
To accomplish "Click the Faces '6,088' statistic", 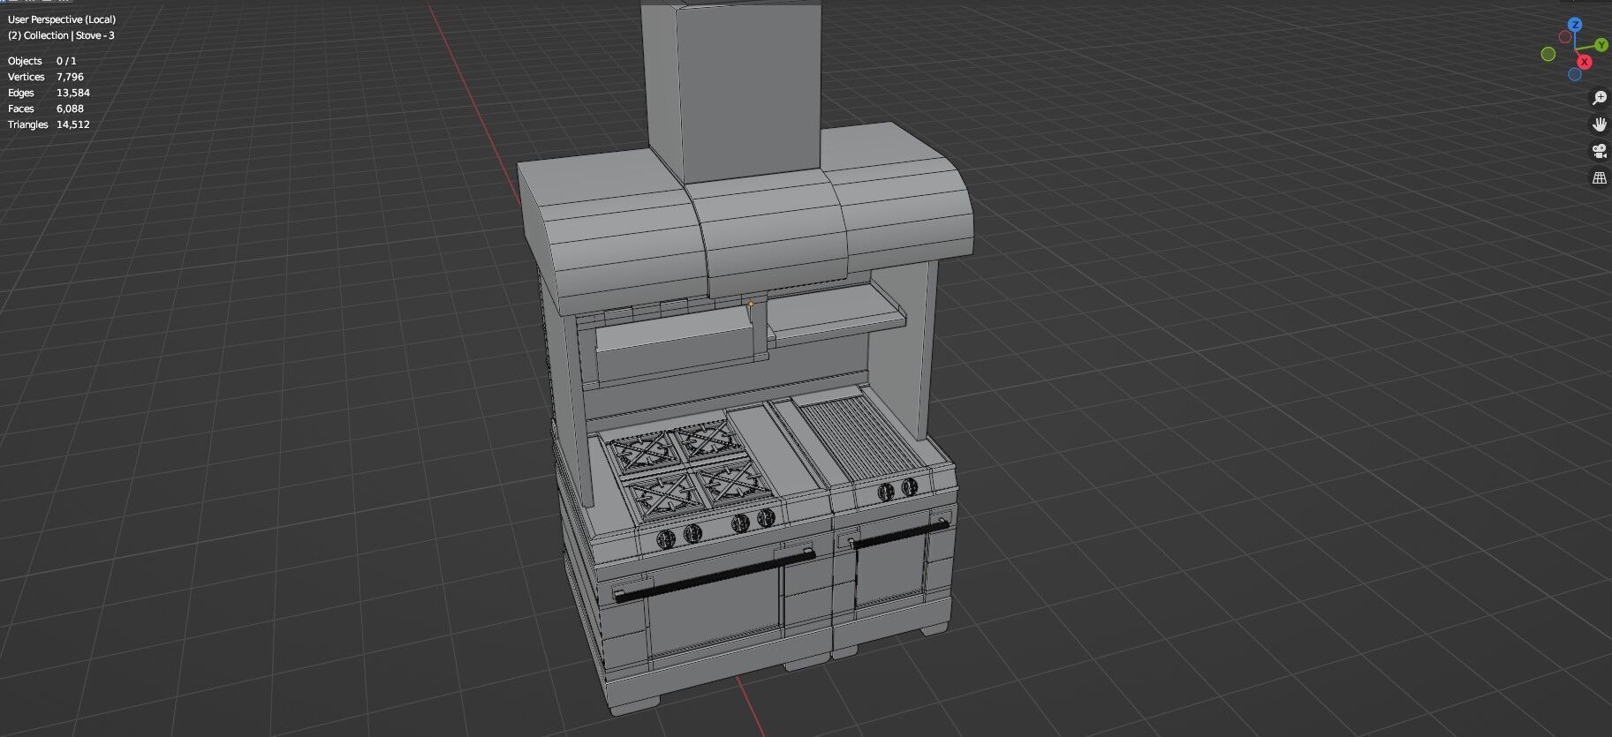I will (70, 109).
